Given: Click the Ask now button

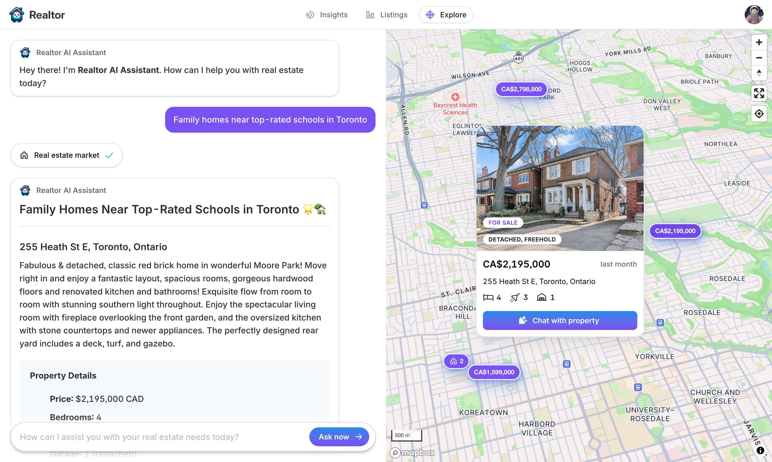Looking at the screenshot, I should [x=339, y=437].
